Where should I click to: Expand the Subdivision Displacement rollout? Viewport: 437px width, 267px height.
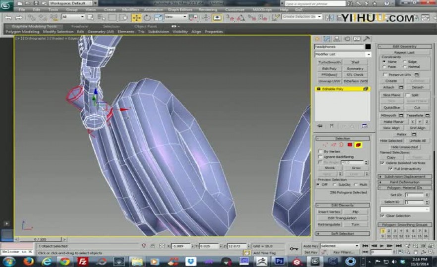[405, 177]
